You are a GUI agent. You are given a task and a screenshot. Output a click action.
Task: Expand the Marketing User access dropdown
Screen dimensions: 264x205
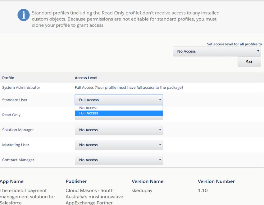[119, 145]
